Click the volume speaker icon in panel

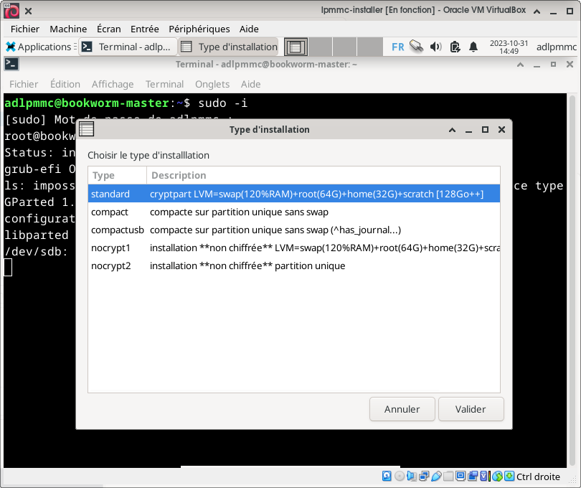point(435,47)
